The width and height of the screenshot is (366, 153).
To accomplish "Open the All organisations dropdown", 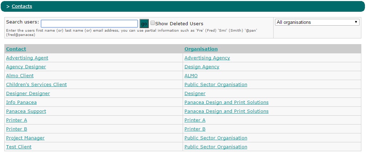I will (x=317, y=22).
